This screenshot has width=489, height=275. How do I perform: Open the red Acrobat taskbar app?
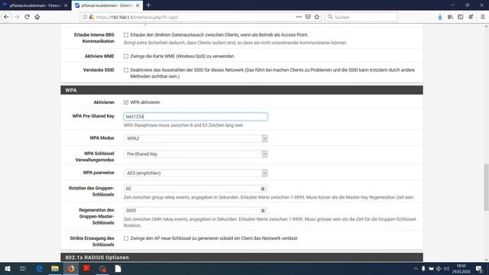(x=86, y=268)
